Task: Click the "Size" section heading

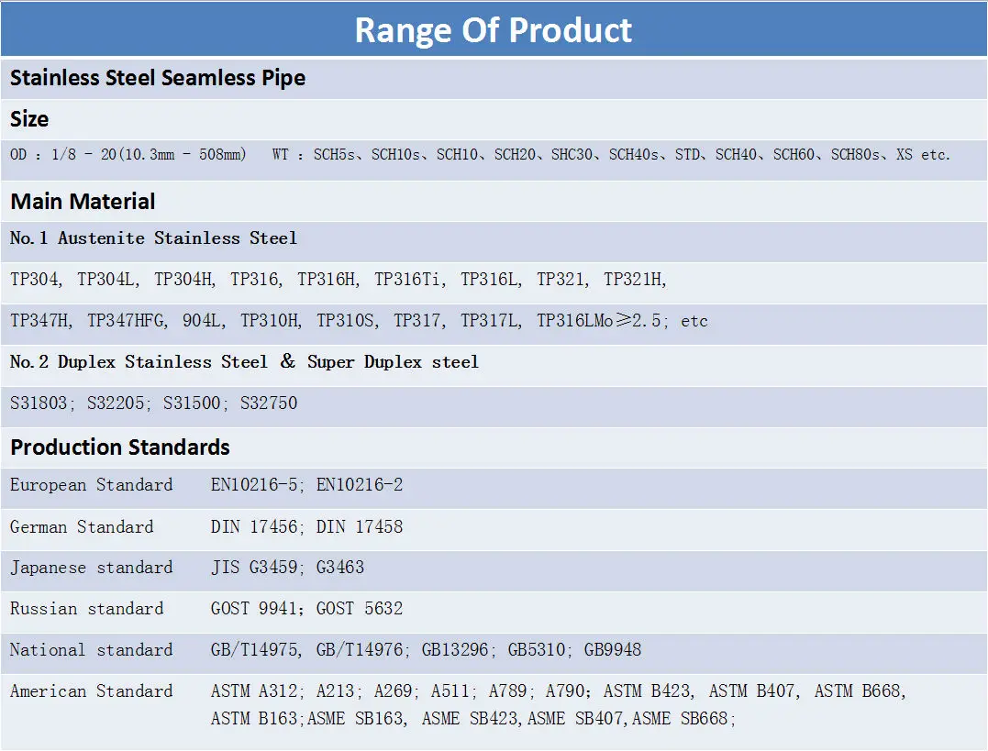Action: 29,119
